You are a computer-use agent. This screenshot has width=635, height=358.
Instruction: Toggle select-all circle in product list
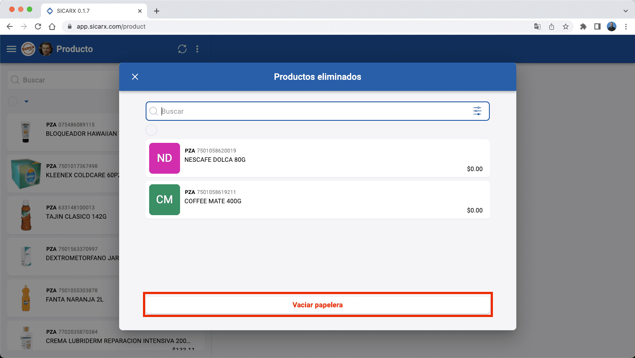coord(13,101)
